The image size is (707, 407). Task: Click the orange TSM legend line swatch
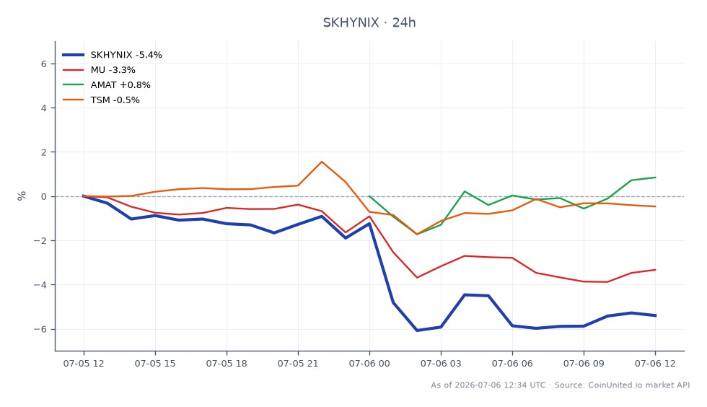(73, 100)
